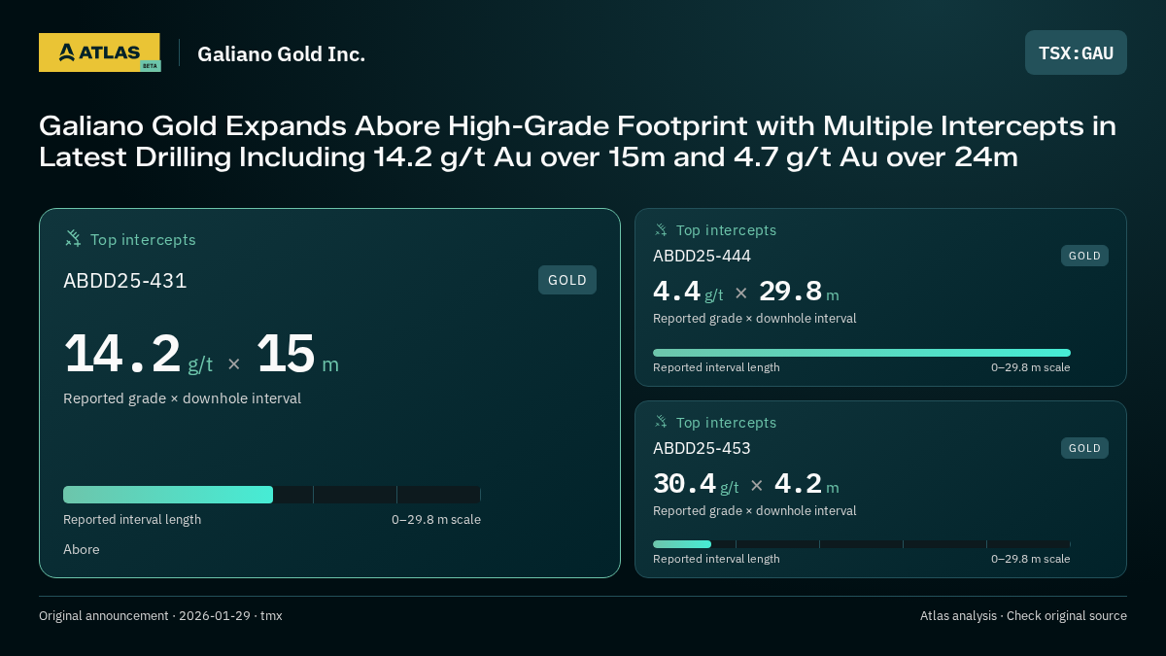
Task: Click the 14.2 g/t grade value
Action: tap(138, 354)
